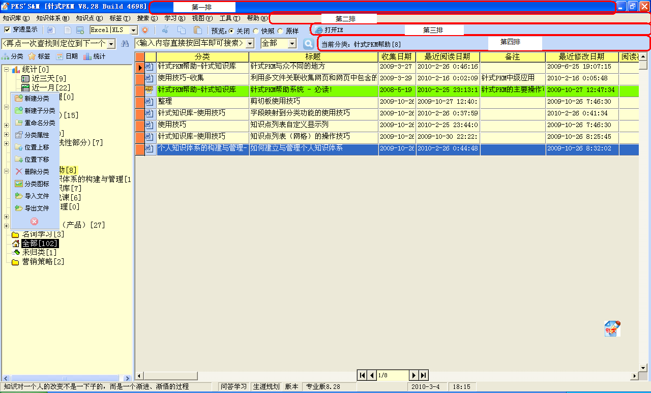Click the paste clipboard icon
The image size is (651, 393).
click(198, 31)
